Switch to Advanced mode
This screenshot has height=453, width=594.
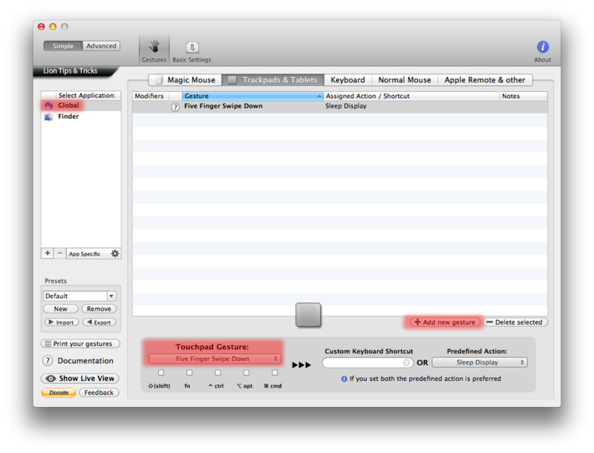[x=101, y=46]
